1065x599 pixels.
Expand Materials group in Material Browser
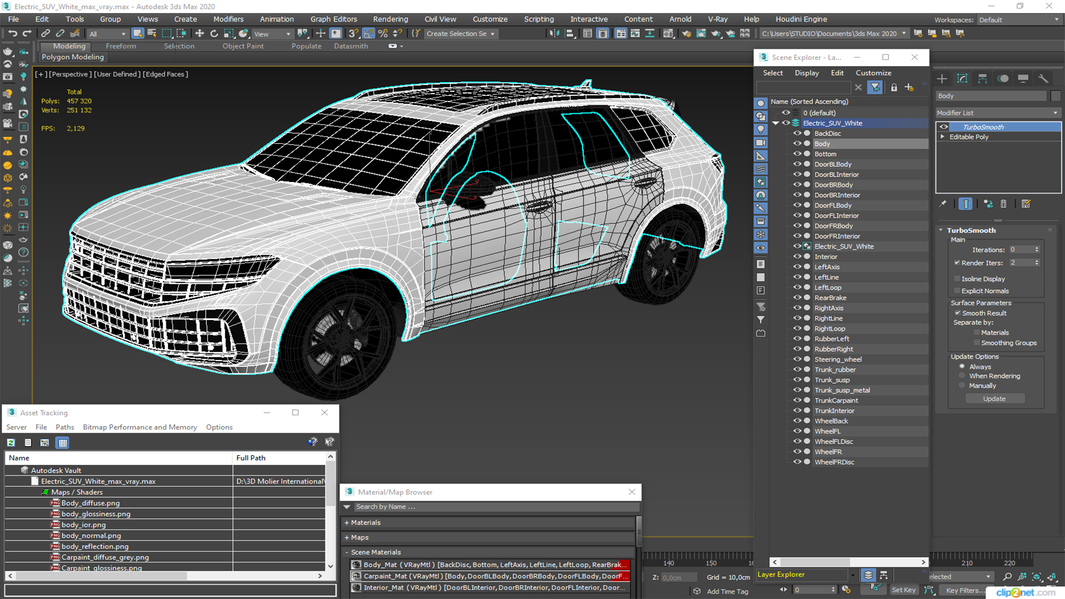point(347,523)
